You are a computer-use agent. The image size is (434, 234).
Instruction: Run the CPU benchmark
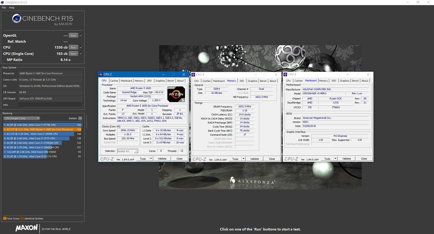[73, 47]
